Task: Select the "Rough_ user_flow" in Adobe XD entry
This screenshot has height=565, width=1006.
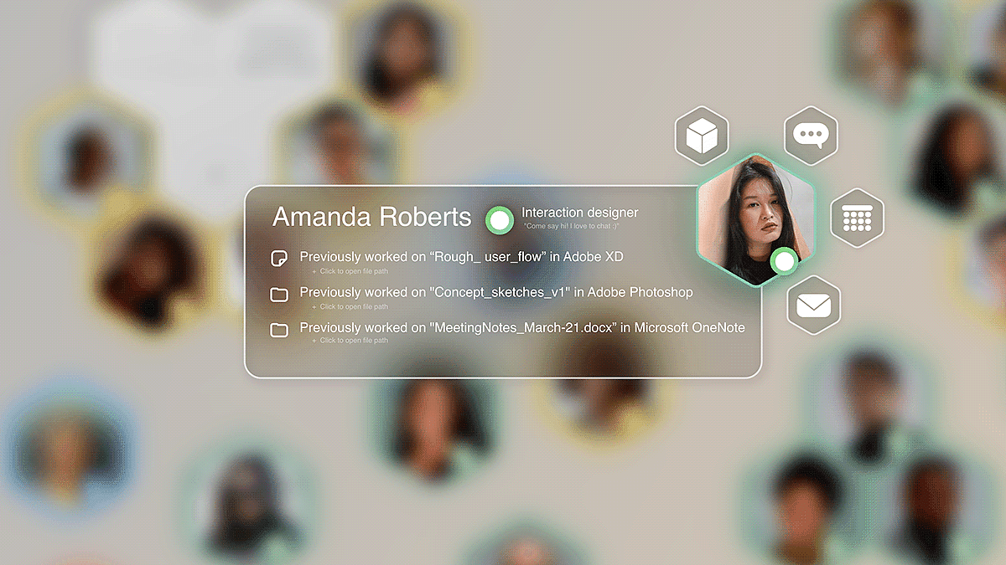Action: coord(462,257)
